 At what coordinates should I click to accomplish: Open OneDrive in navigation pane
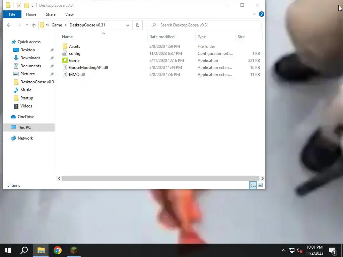coord(26,117)
